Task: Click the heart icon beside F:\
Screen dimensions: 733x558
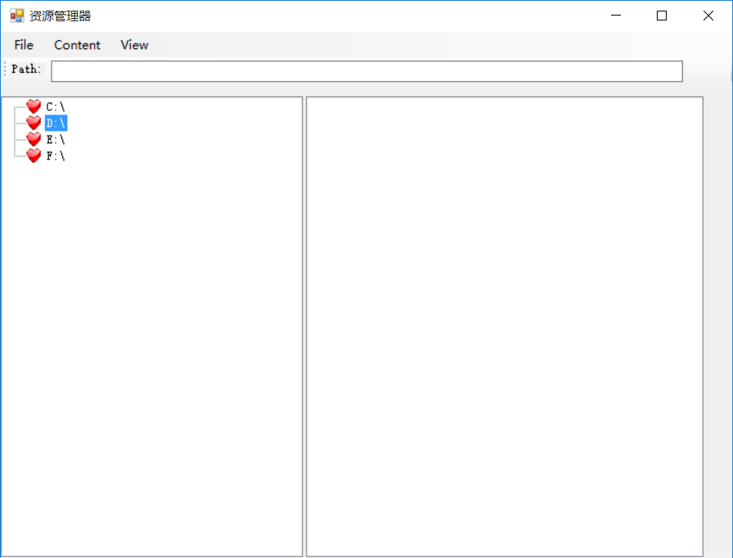Action: pyautogui.click(x=34, y=155)
